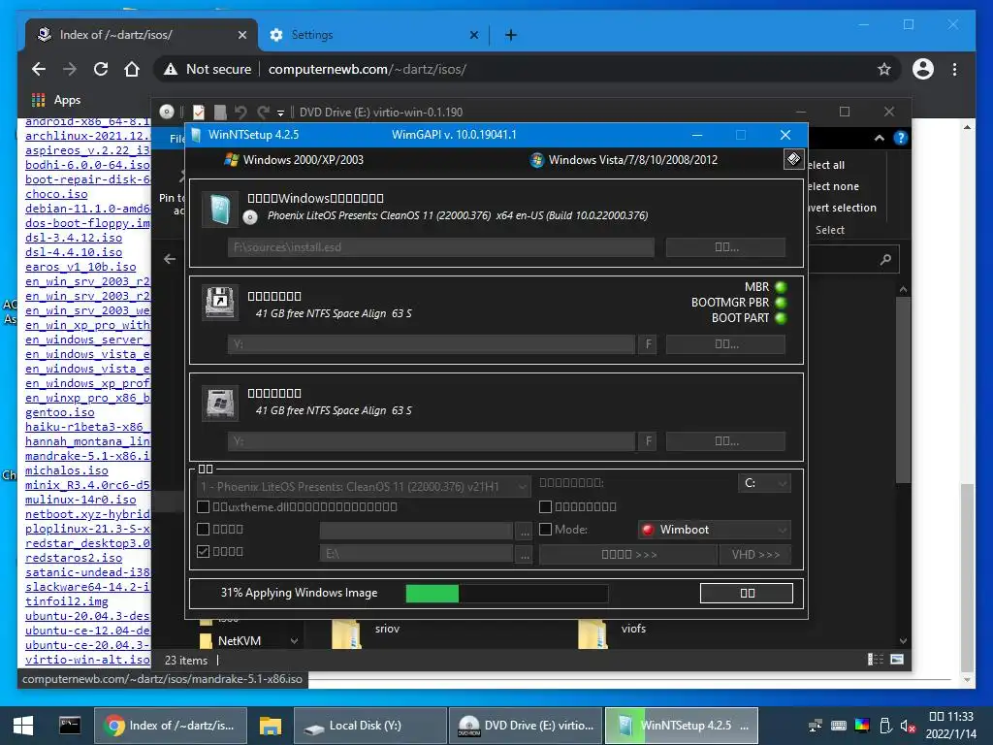Open the CleanOS 11 edition dropdown
The height and width of the screenshot is (745, 993).
pos(364,487)
